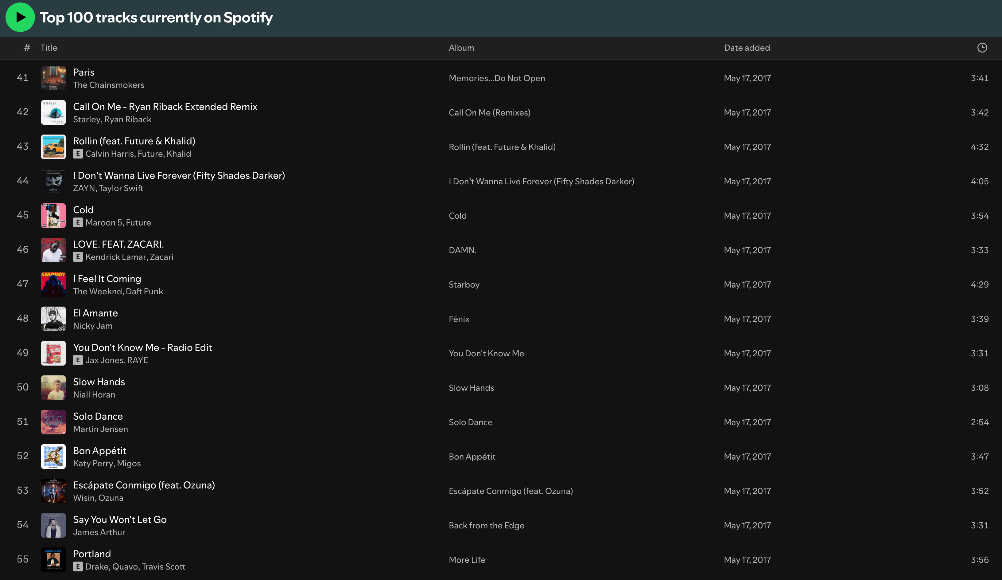Open Daft Punk artist link
Screen dimensions: 1002x580
pyautogui.click(x=144, y=291)
